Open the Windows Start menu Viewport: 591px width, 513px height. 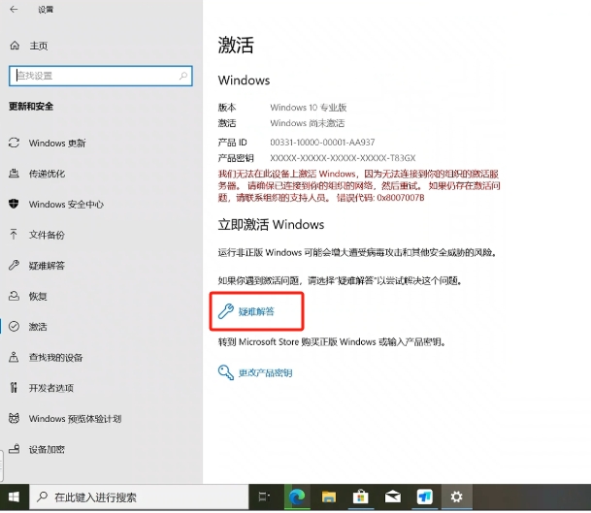(x=13, y=497)
